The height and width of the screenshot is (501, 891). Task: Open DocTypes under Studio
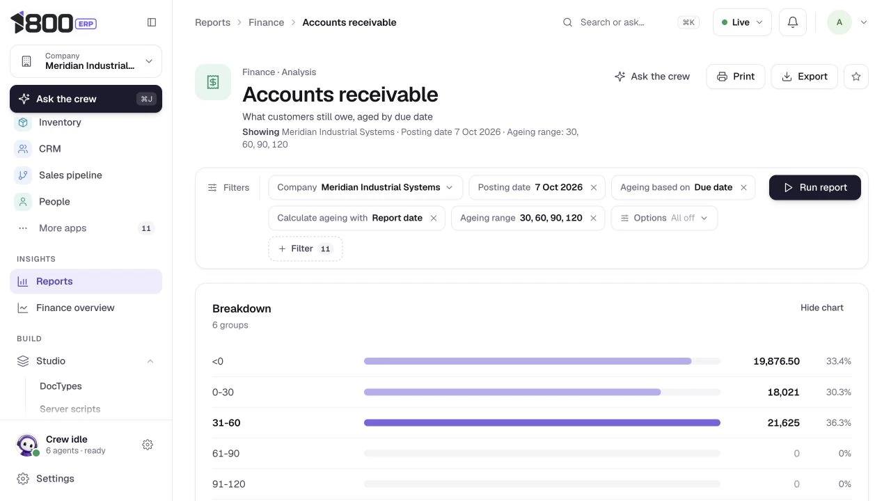point(61,386)
